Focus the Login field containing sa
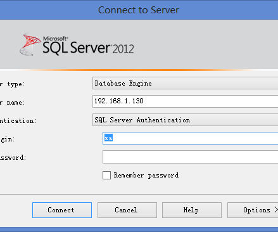Viewport: 278px width, 232px height. click(x=190, y=138)
